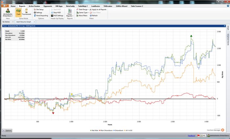Switch to the By Stakes report tab
This screenshot has width=230, height=139.
point(6,22)
